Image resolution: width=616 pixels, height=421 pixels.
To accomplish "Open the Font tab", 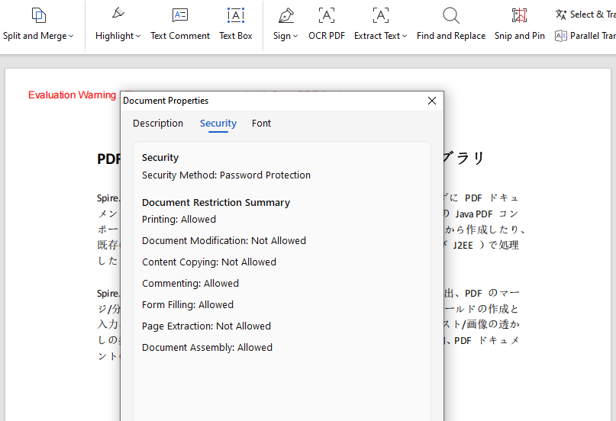I will (x=261, y=124).
